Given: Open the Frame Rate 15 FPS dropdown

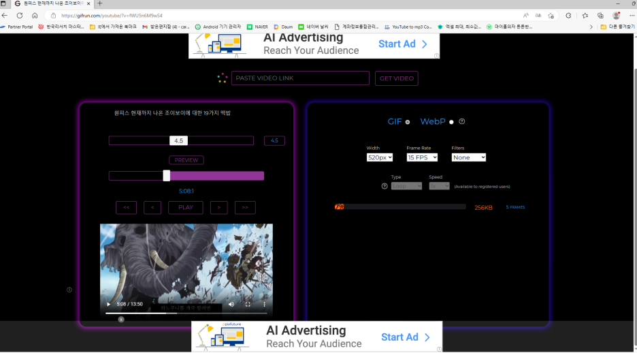Looking at the screenshot, I should tap(422, 157).
